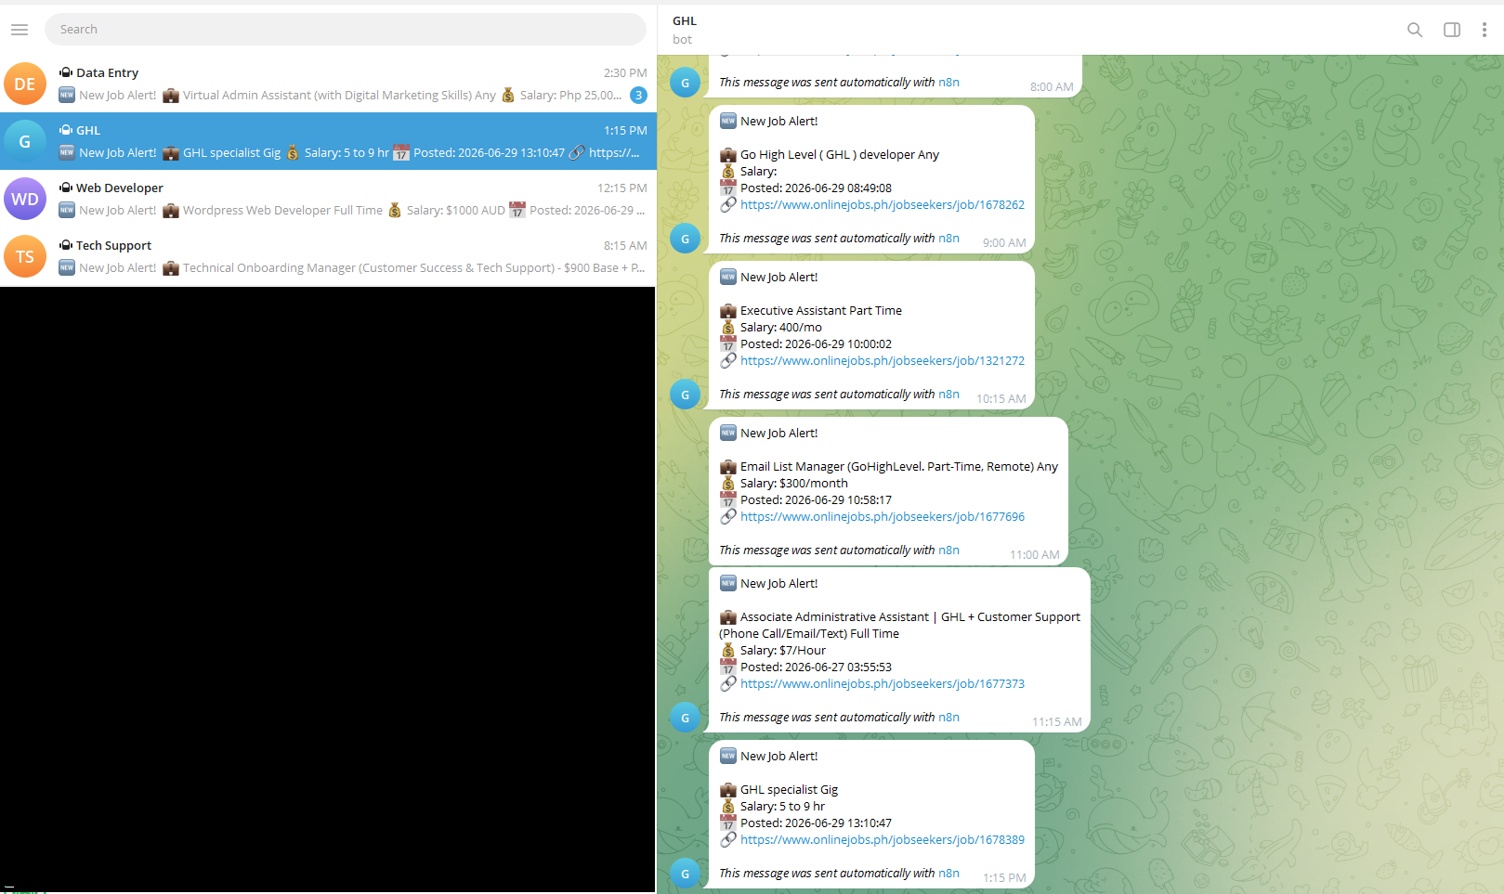This screenshot has width=1504, height=894.
Task: Open the Data Entry chat
Action: coord(328,84)
